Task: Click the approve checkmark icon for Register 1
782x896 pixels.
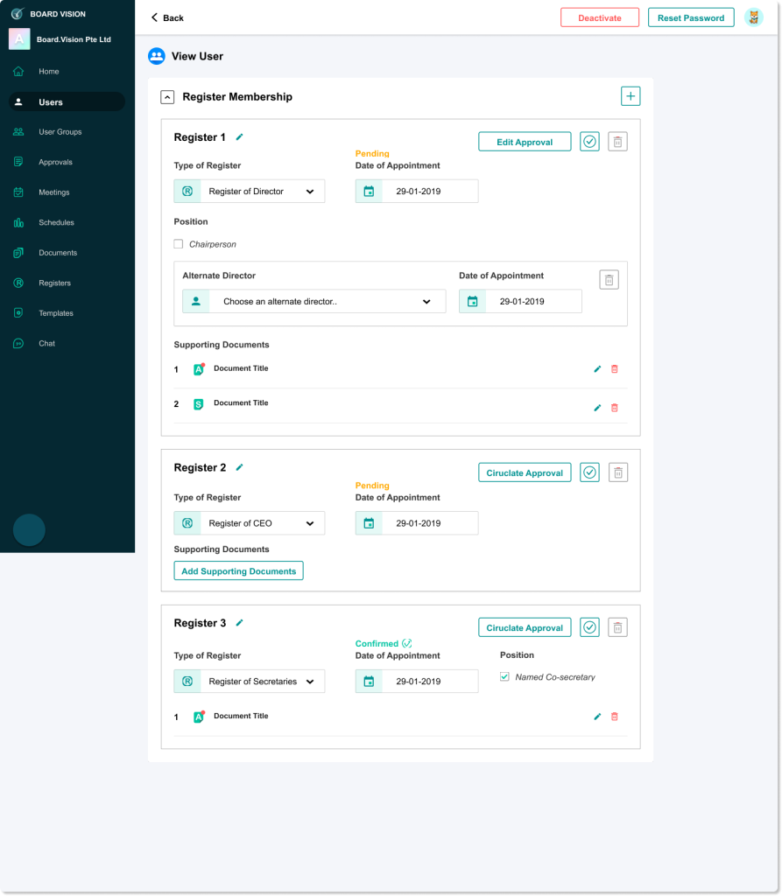Action: point(589,142)
